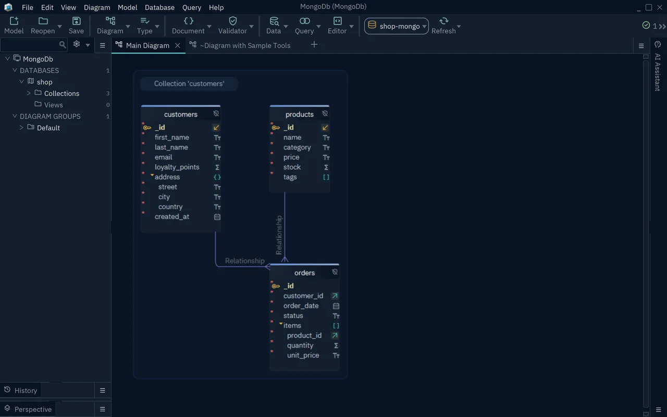Viewport: 667px width, 417px height.
Task: Click the shield icon on products entity
Action: (x=325, y=114)
